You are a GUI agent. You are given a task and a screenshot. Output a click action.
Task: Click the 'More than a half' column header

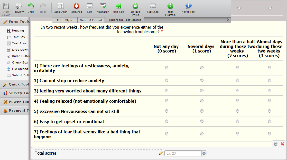tap(238, 49)
